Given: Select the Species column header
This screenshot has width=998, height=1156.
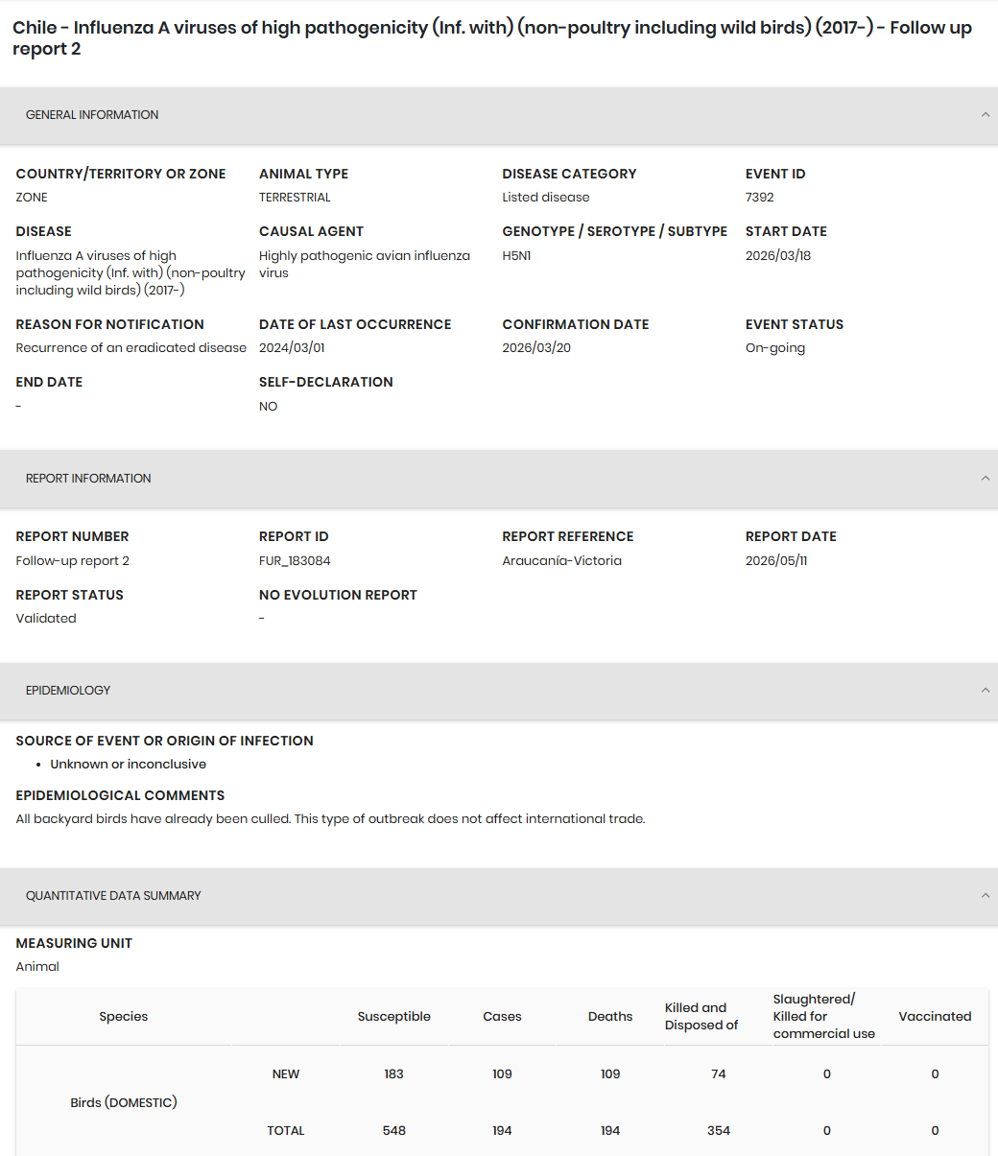Looking at the screenshot, I should tap(124, 1017).
